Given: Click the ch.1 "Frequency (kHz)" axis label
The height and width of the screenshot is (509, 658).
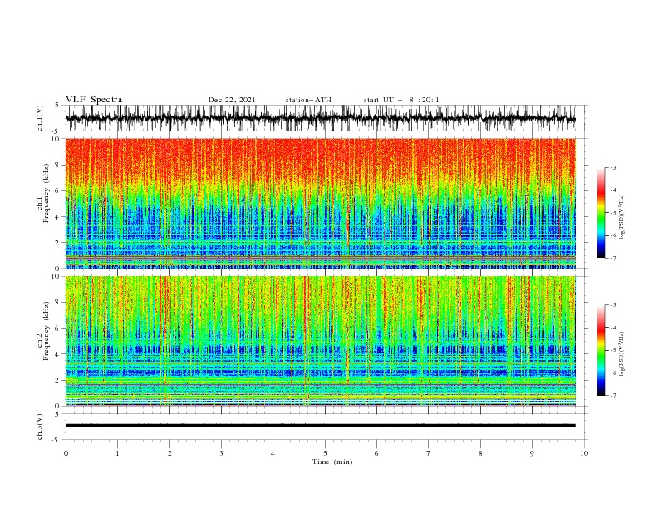Looking at the screenshot, I should point(47,194).
